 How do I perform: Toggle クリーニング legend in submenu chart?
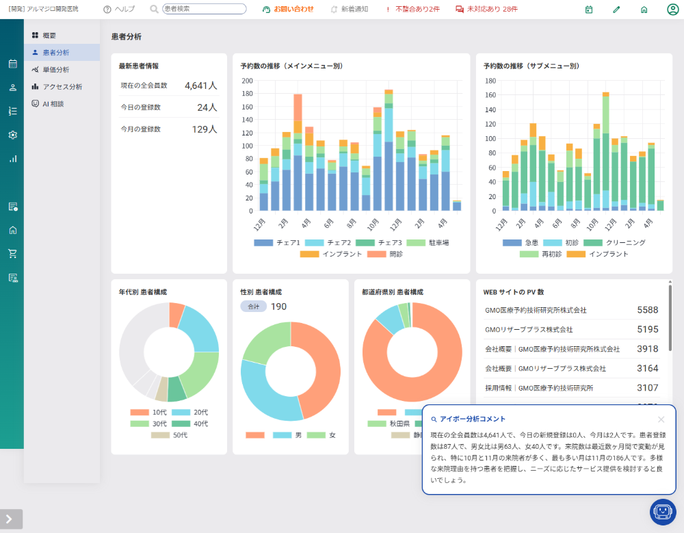click(614, 243)
